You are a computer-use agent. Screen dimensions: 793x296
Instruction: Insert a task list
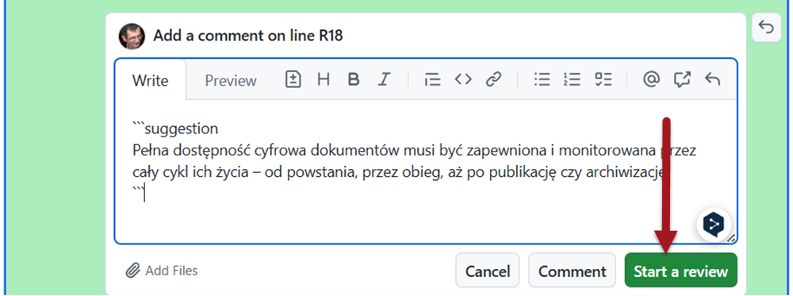(x=603, y=79)
